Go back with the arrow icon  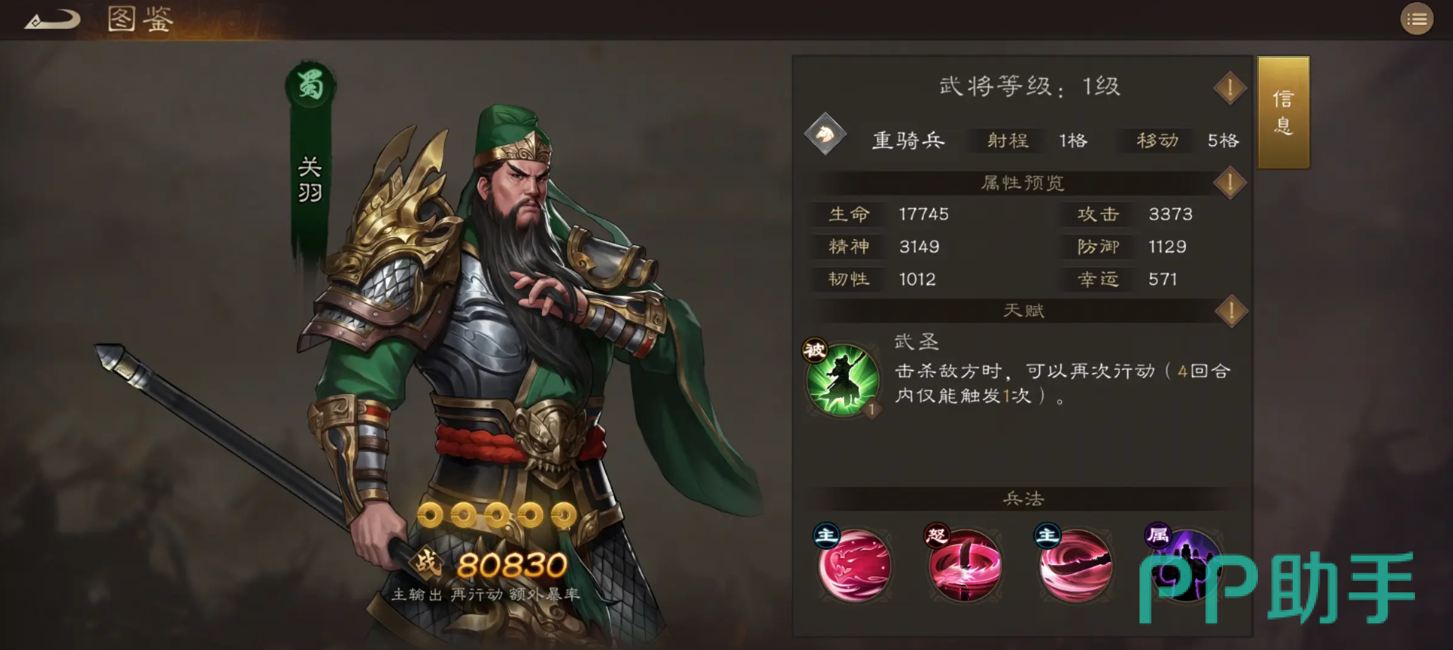52,19
